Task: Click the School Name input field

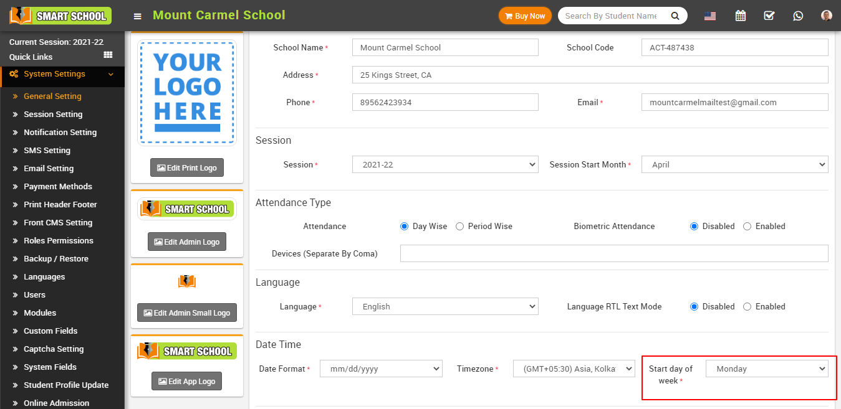Action: click(445, 48)
